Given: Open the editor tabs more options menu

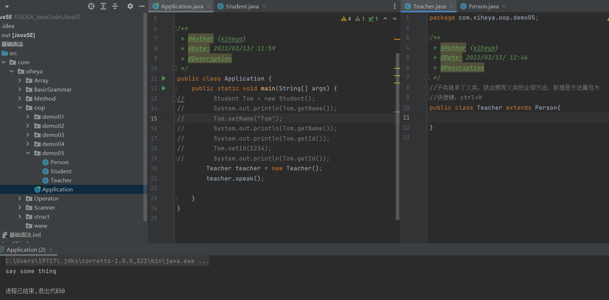Looking at the screenshot, I should (x=395, y=6).
